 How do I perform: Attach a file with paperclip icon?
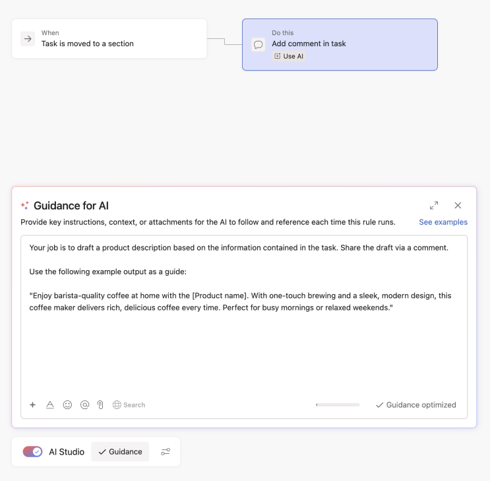[101, 405]
